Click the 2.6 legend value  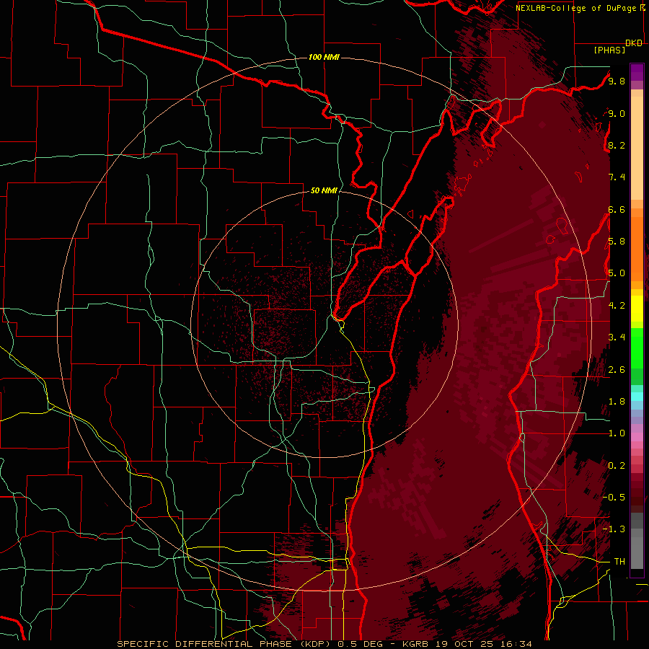click(x=617, y=370)
